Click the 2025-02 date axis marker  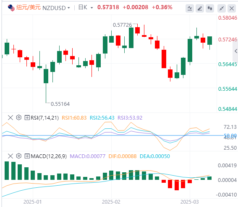[x=111, y=202]
